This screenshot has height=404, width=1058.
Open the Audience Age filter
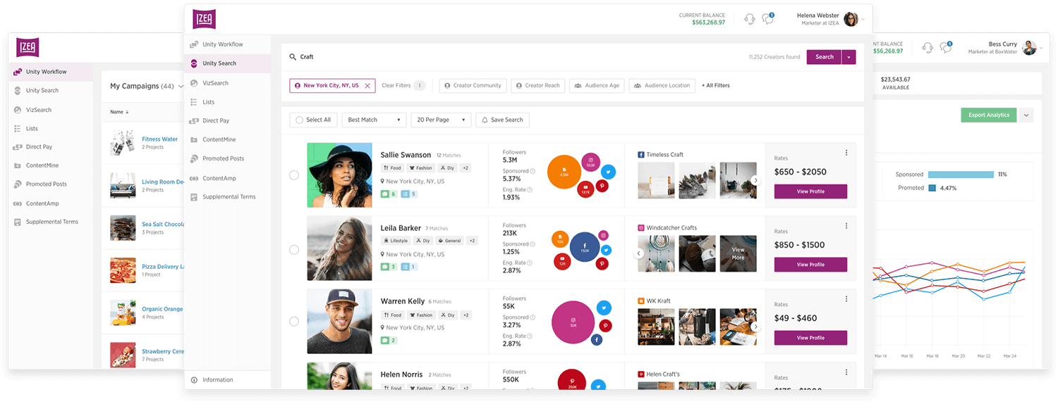597,86
